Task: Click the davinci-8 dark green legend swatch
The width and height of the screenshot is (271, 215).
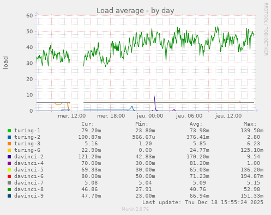Action: point(9,189)
